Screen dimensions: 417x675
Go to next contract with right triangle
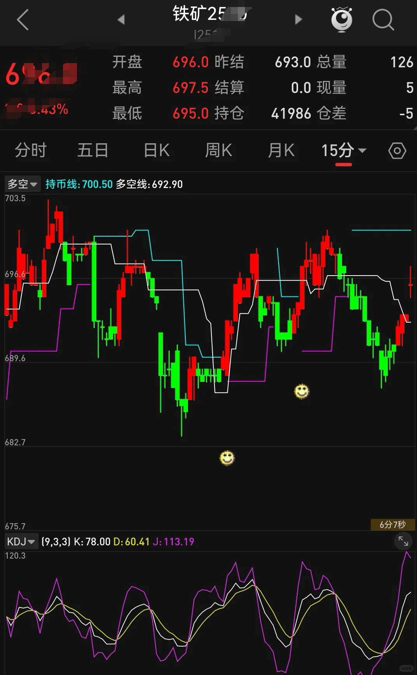click(298, 19)
